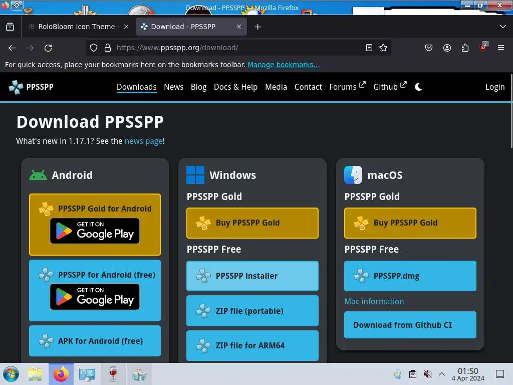Open the Firefox View icon in tab bar
Image resolution: width=513 pixels, height=385 pixels.
click(10, 27)
